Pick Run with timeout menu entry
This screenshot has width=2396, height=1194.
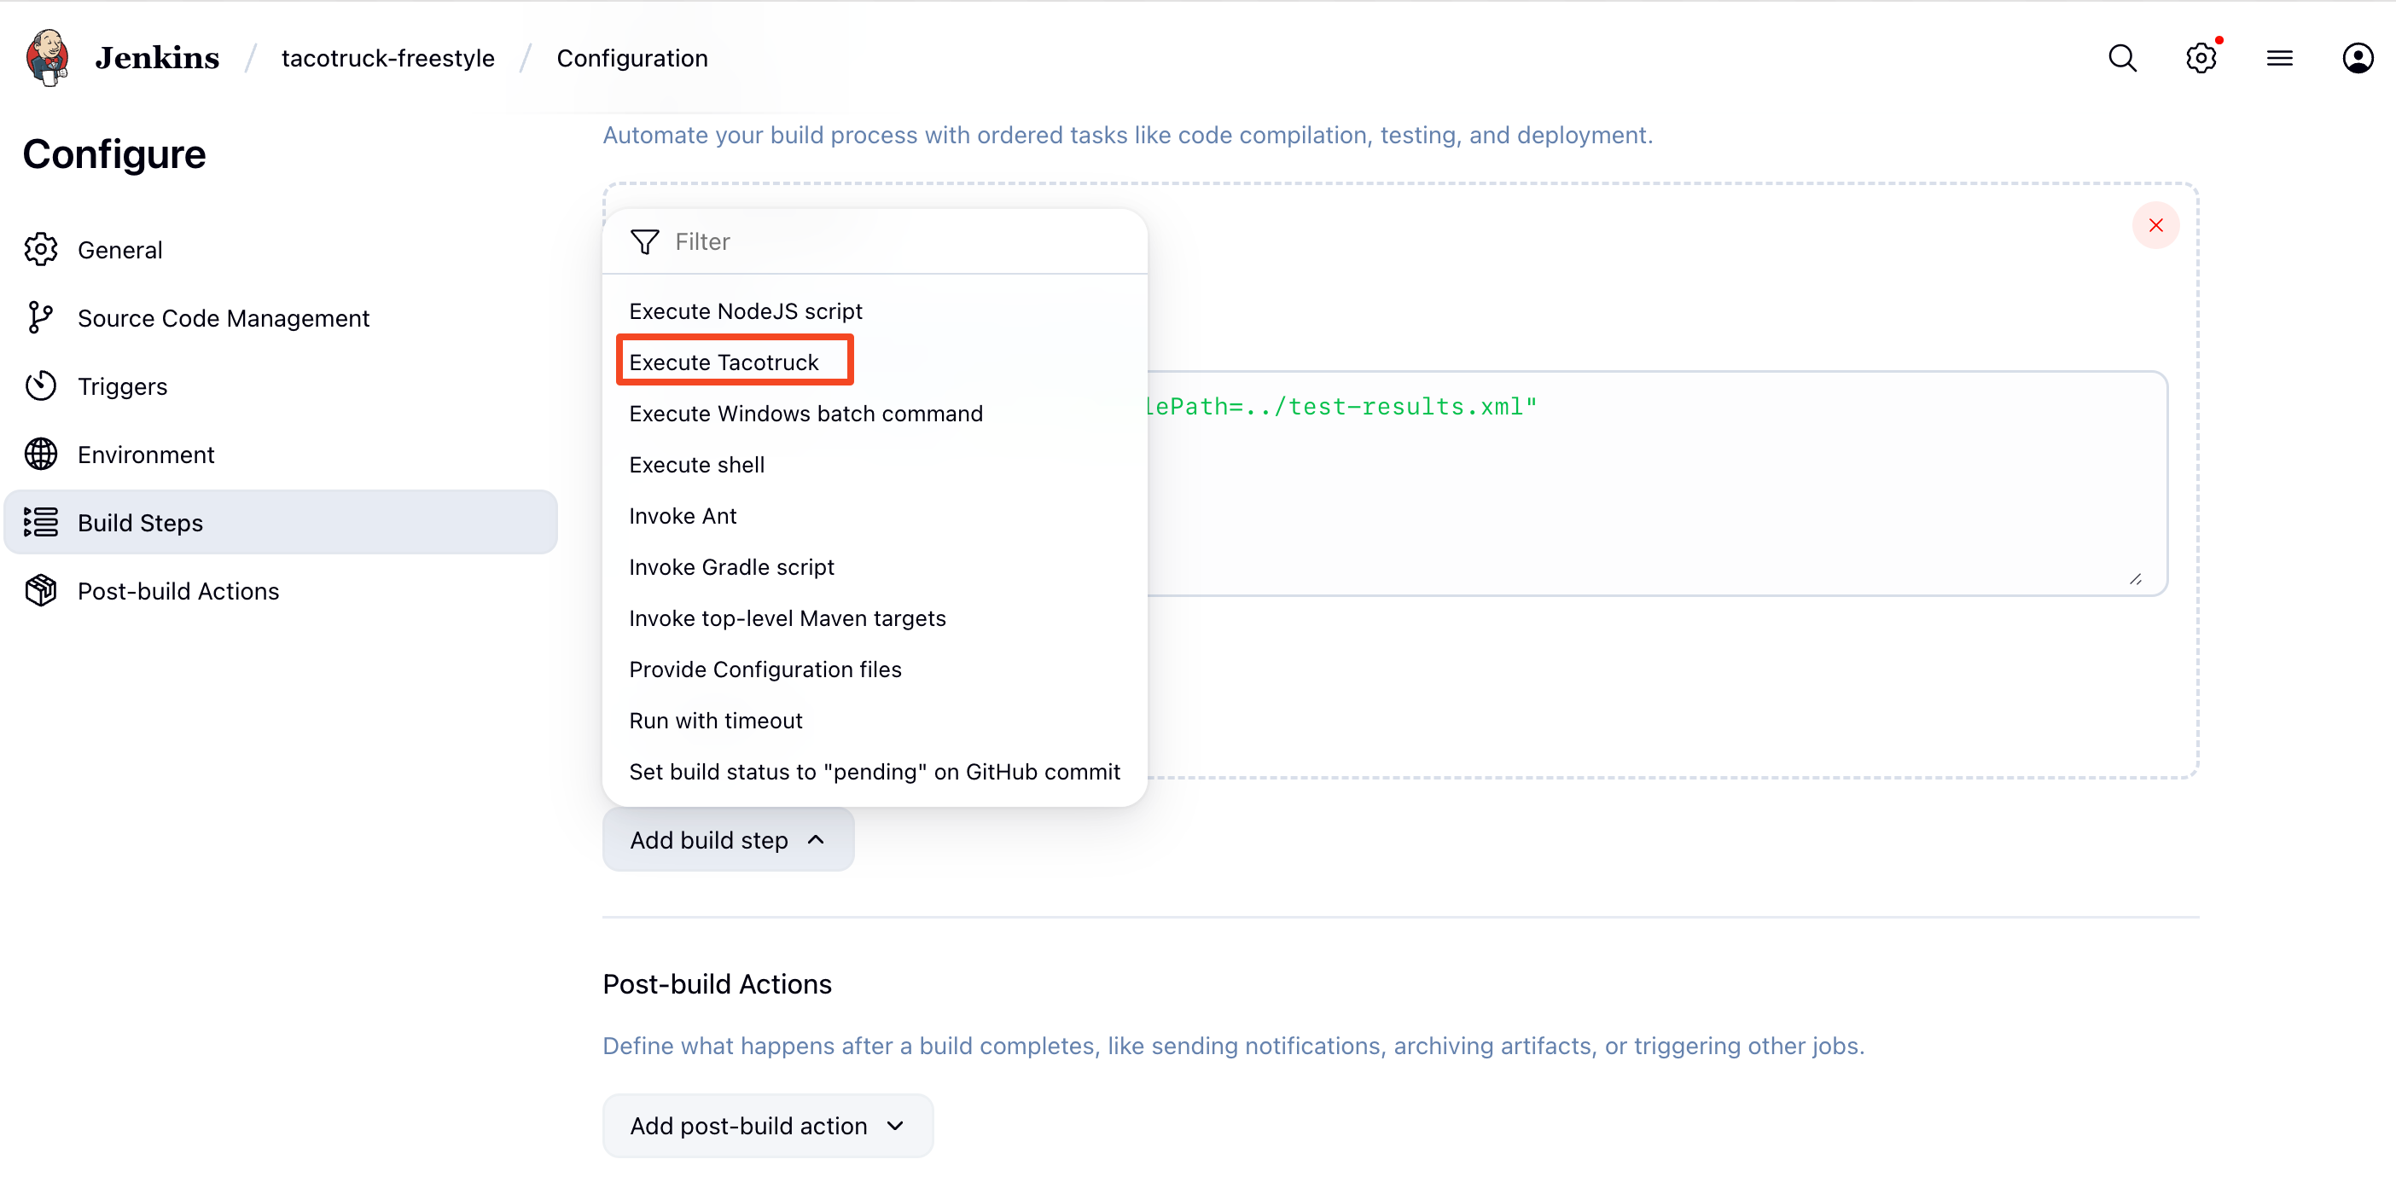(715, 720)
